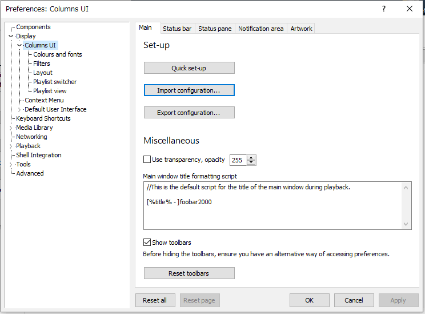Click the script box scroll down arrow
425x314 pixels.
click(406, 224)
